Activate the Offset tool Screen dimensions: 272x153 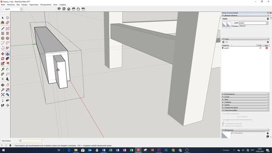point(8,64)
